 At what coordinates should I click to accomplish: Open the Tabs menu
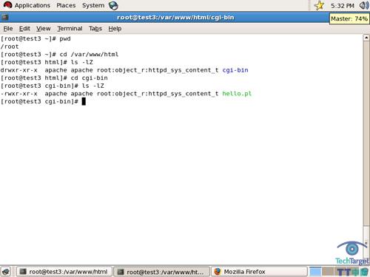coord(95,29)
